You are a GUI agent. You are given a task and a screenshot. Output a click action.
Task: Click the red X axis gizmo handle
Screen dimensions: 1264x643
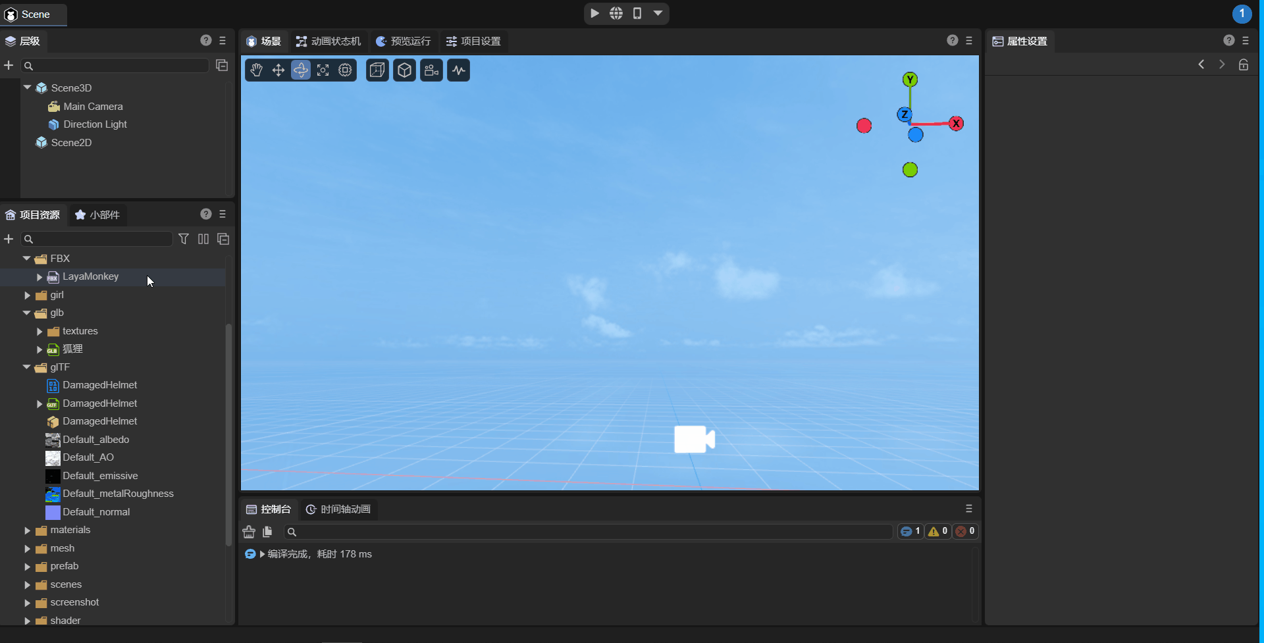[x=956, y=124]
